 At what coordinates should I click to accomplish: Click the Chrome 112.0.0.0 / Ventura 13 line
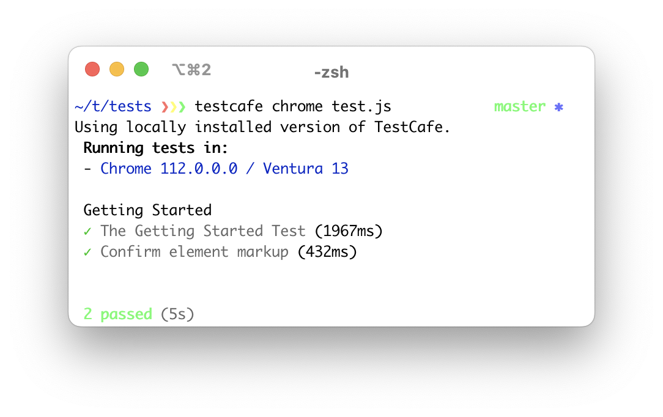click(x=224, y=169)
